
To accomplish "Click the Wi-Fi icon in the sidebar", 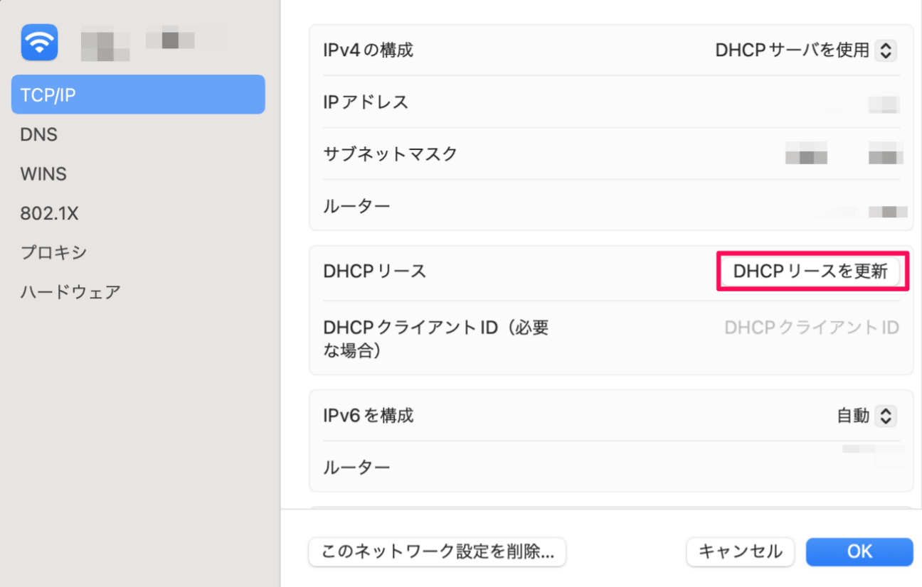I will coord(39,42).
